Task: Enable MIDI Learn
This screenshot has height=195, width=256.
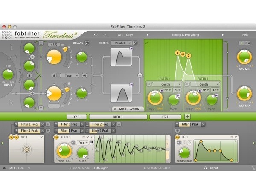Action: (16, 168)
